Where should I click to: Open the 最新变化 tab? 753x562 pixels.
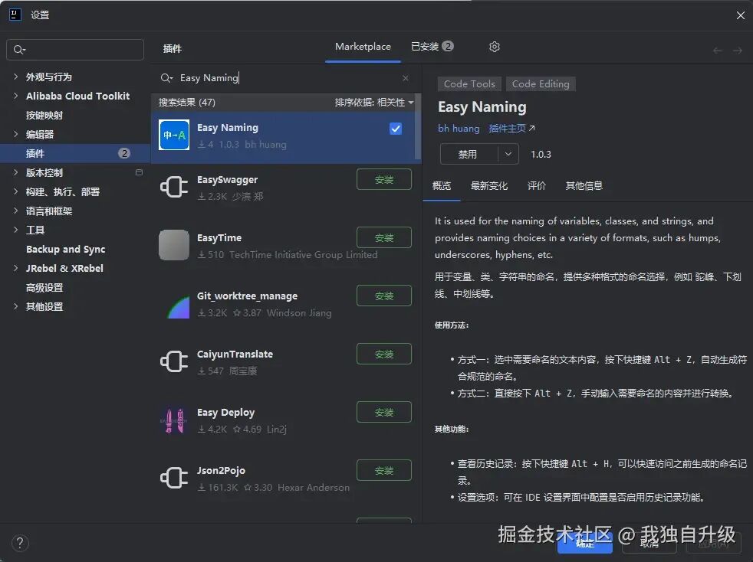coord(490,185)
